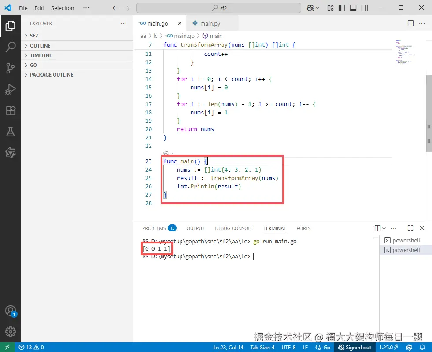This screenshot has width=432, height=352.
Task: Open the overflow menu after Selection
Action: pyautogui.click(x=86, y=8)
